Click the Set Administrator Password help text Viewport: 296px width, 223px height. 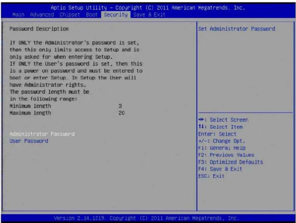pyautogui.click(x=236, y=29)
